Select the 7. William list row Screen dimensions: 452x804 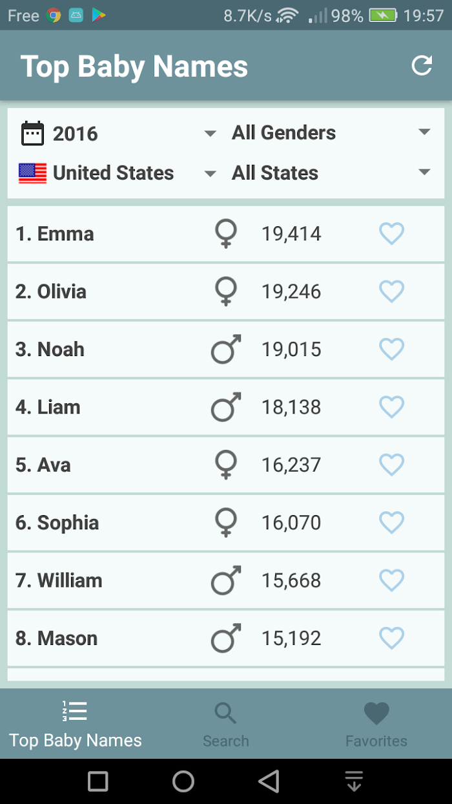tap(226, 580)
